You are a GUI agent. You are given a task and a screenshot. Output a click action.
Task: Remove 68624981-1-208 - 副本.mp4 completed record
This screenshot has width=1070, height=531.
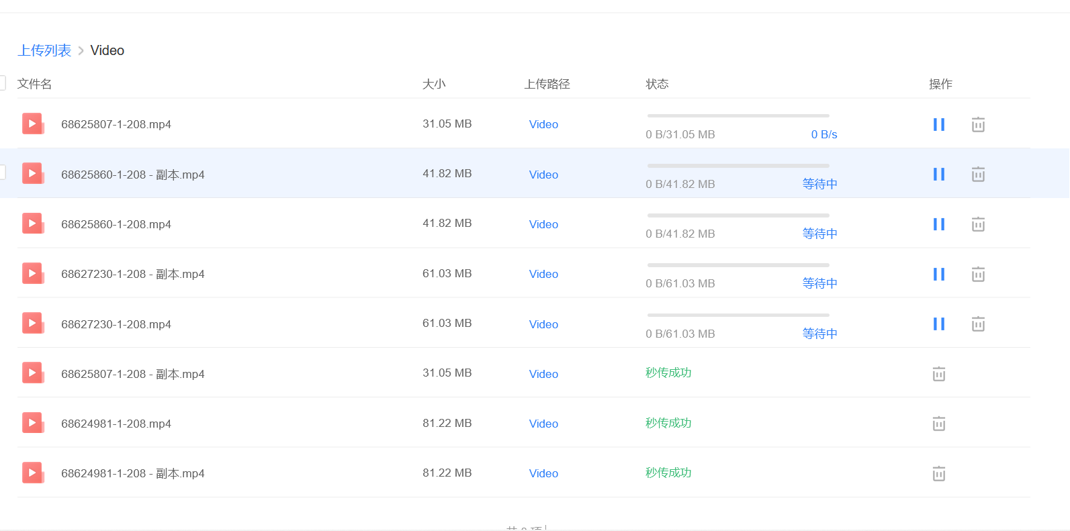point(939,474)
